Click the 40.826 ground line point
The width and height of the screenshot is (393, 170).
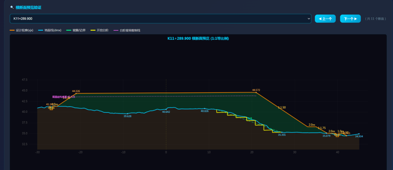coord(205,108)
